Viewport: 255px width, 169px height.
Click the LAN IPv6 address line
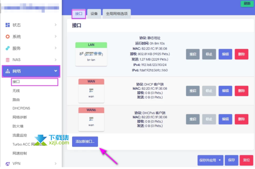pos(150,70)
